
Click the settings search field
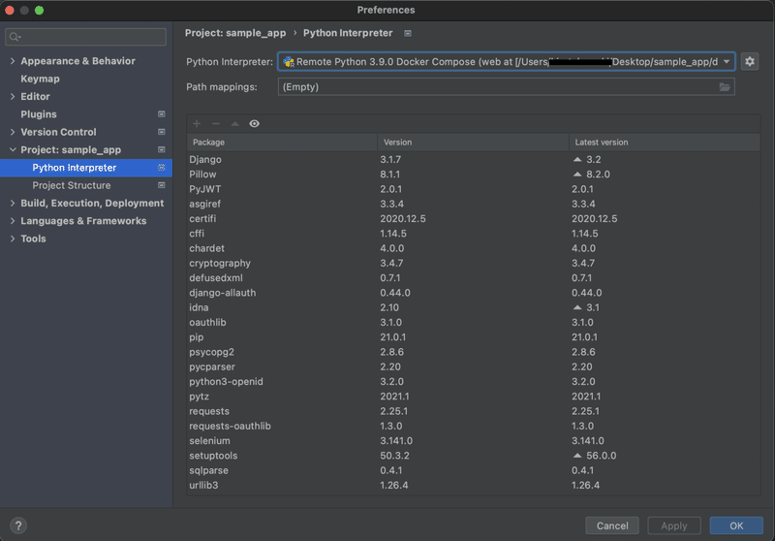point(87,37)
